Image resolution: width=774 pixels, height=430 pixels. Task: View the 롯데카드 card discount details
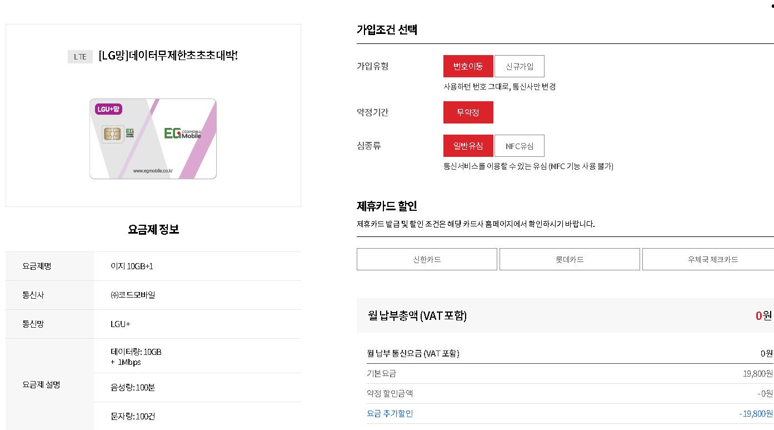[x=569, y=259]
